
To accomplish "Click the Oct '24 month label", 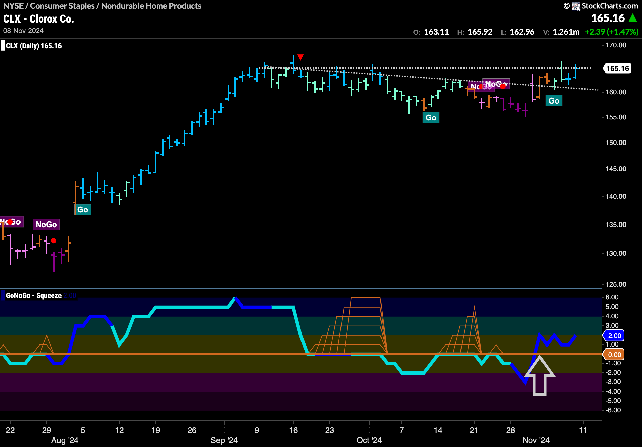I will [x=369, y=440].
